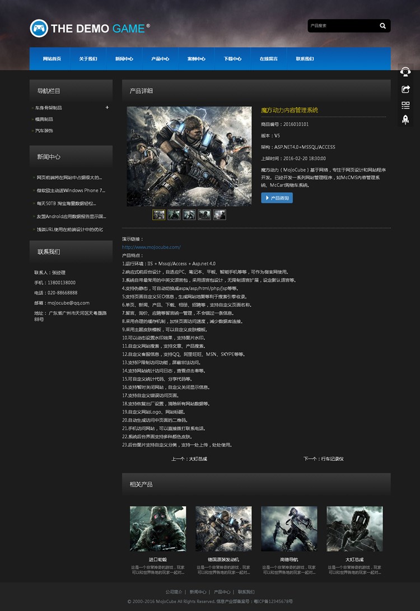The height and width of the screenshot is (611, 420).
Task: Open 高德导航 related product image
Action: [x=289, y=529]
